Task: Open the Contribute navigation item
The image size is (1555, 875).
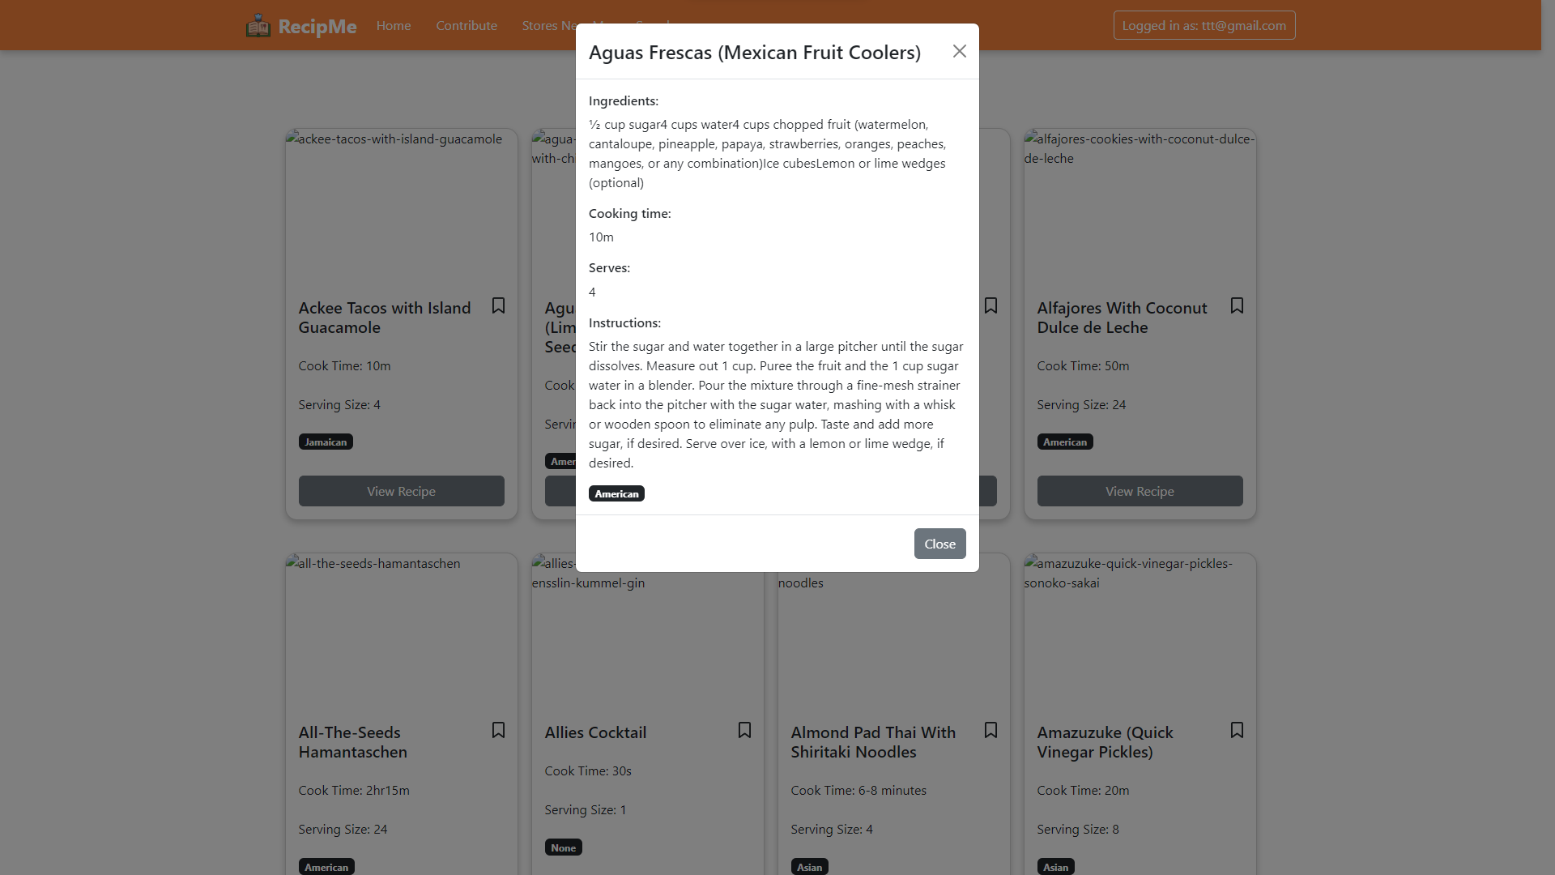Action: (x=466, y=26)
